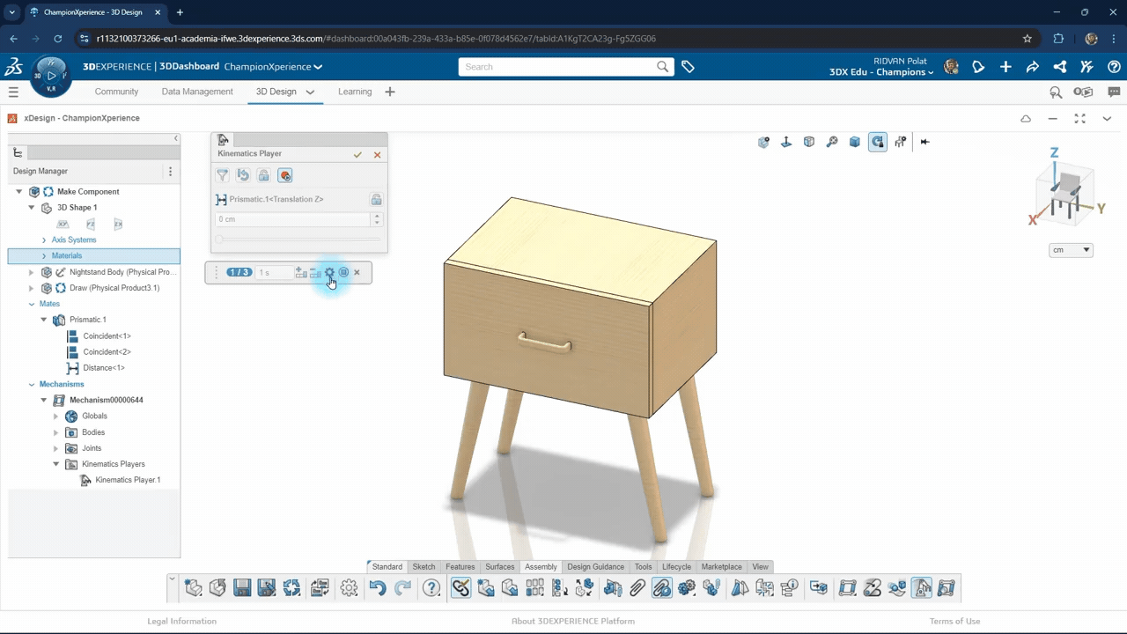The image size is (1127, 634).
Task: Open the tag icon next to search
Action: coord(689,67)
